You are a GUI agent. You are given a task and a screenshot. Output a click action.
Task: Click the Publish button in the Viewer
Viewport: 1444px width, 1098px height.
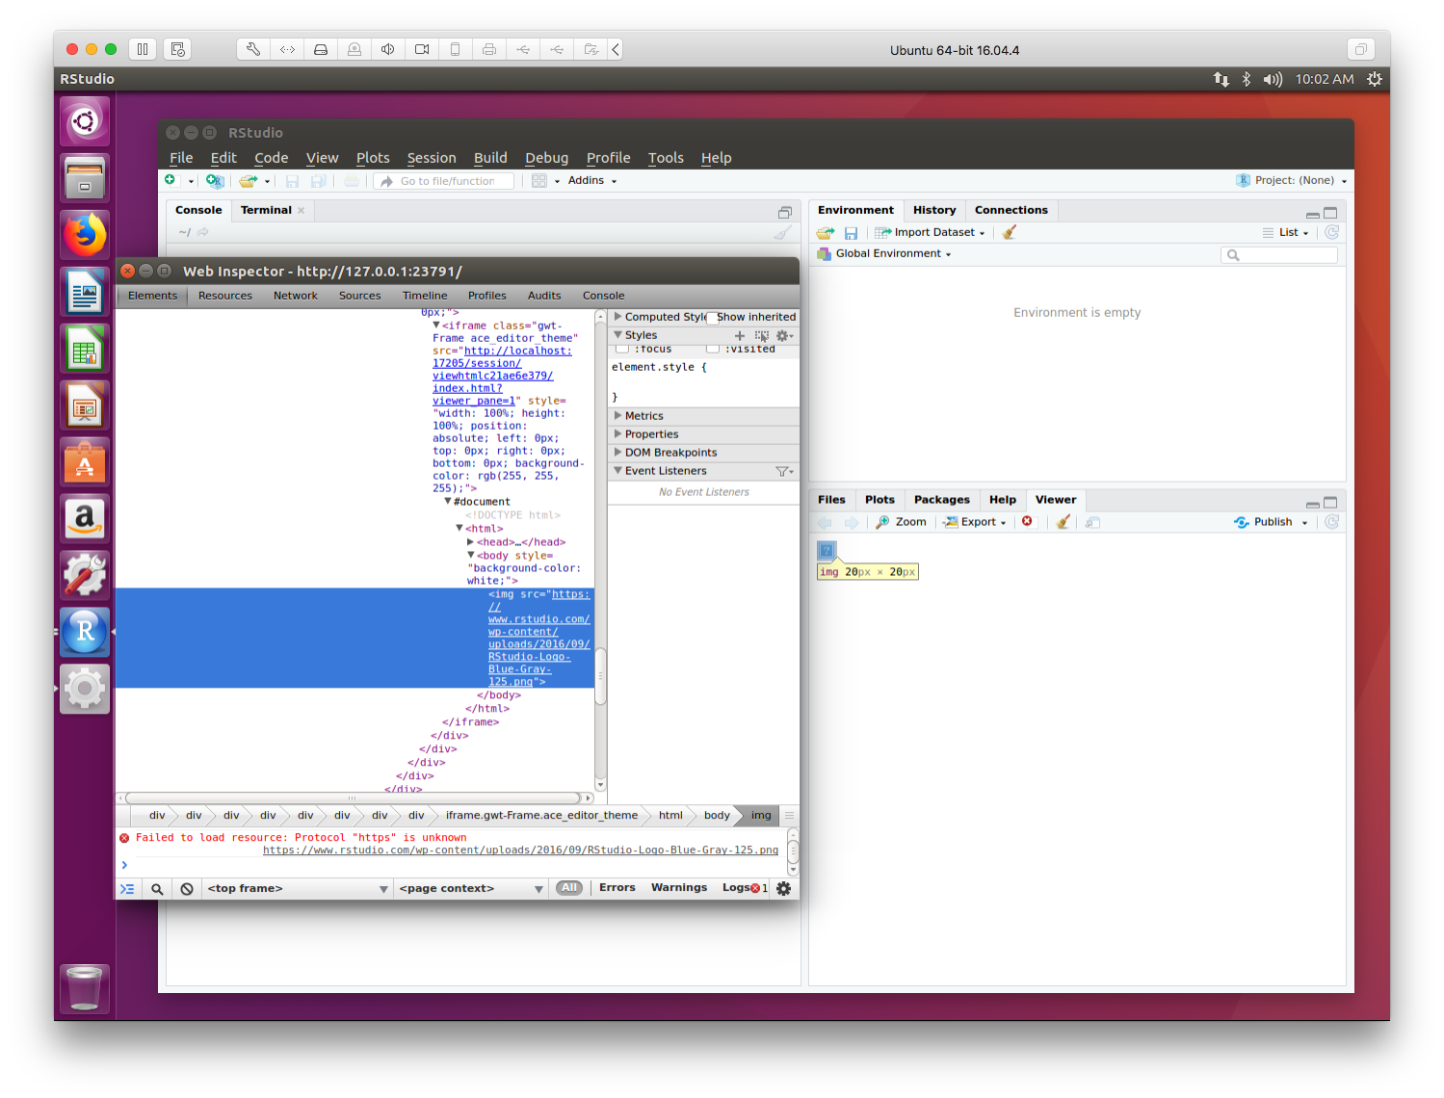1270,521
